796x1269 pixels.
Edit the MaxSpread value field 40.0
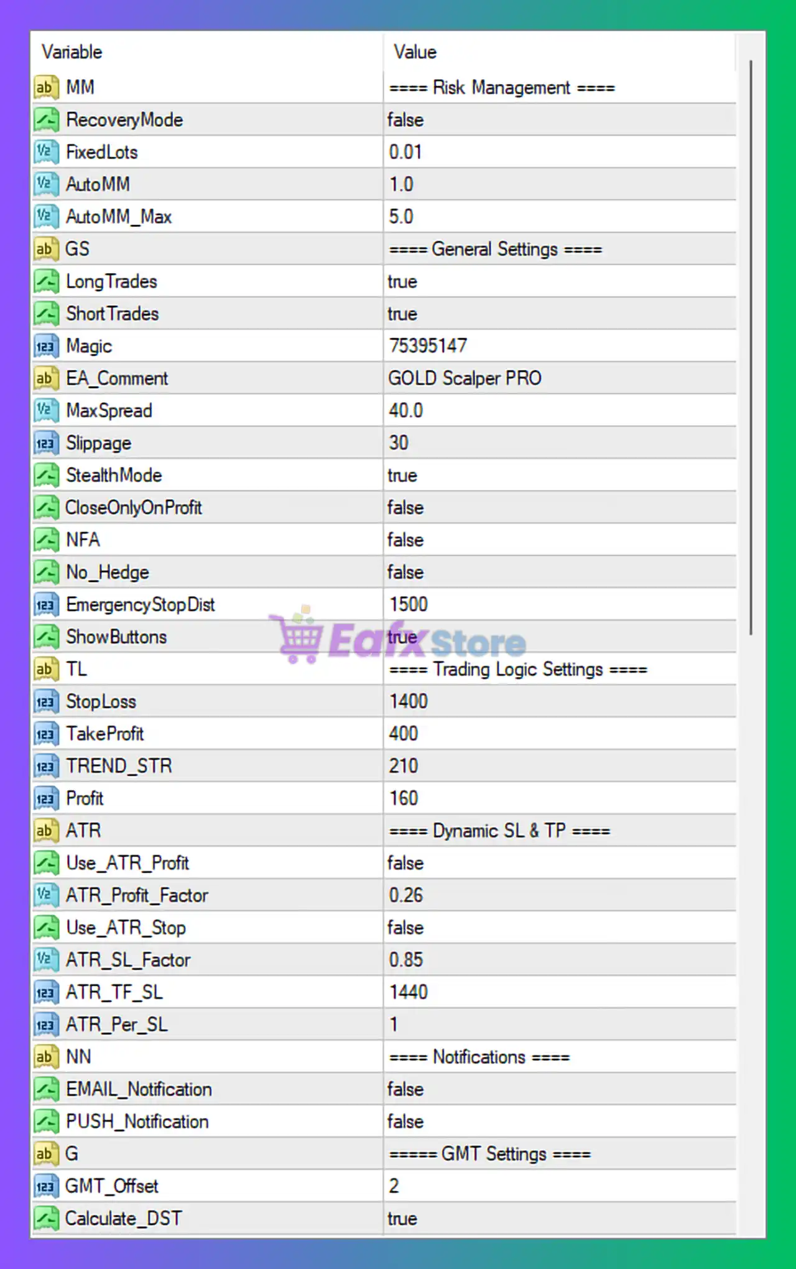pyautogui.click(x=405, y=411)
